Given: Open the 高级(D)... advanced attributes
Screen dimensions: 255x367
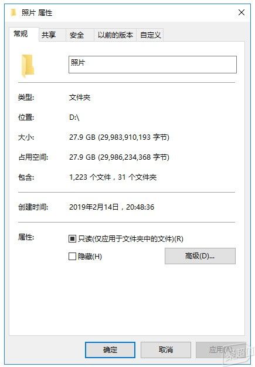Looking at the screenshot, I should (x=200, y=256).
